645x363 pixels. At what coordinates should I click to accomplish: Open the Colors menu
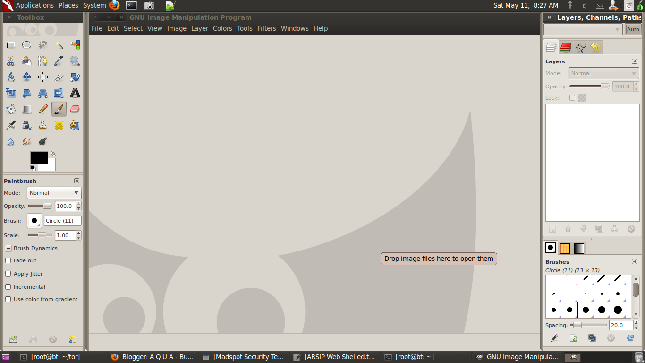222,28
